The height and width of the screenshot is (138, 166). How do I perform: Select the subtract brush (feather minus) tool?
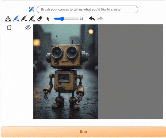[x=24, y=19]
